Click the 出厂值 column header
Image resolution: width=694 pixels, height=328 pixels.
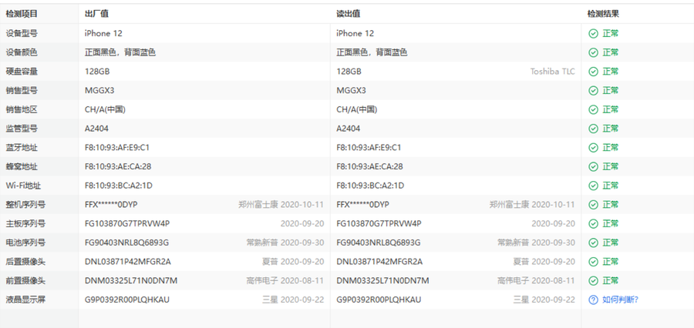tap(96, 14)
